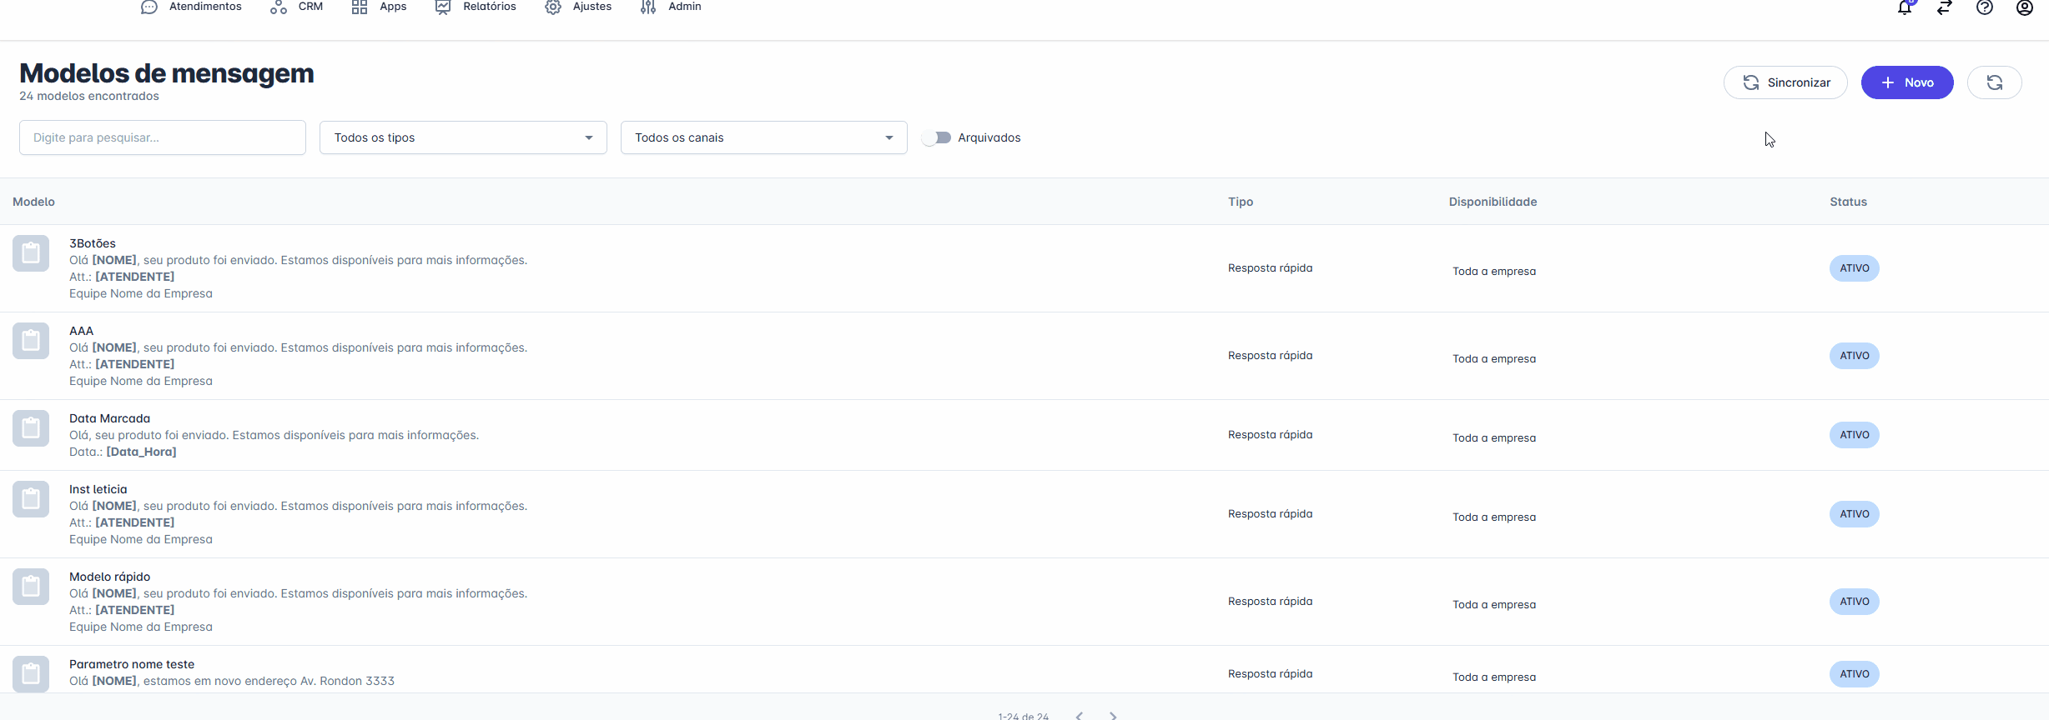Viewport: 2049px width, 720px height.
Task: Expand the Todos os canais dropdown
Action: pyautogui.click(x=763, y=137)
